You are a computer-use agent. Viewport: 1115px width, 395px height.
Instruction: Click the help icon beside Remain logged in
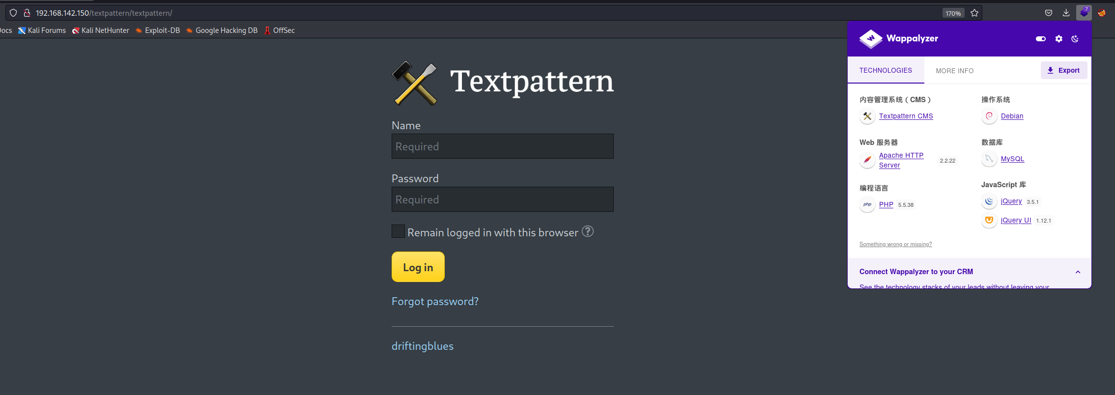coord(588,231)
